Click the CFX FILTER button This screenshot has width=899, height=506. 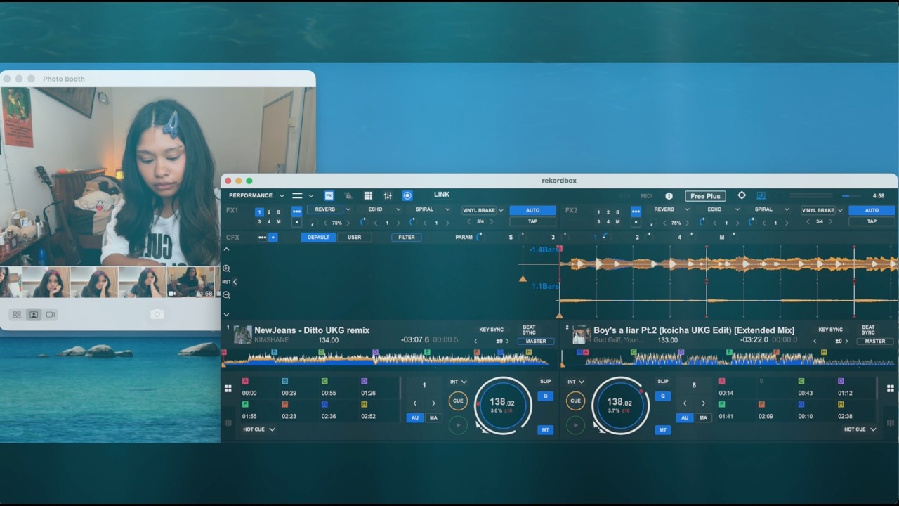tap(407, 238)
